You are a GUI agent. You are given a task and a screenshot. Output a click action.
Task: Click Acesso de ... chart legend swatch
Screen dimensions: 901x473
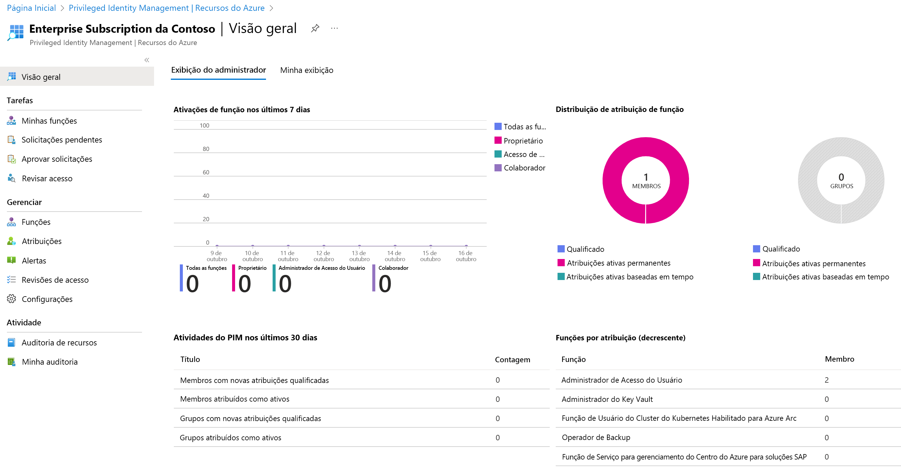(x=498, y=154)
